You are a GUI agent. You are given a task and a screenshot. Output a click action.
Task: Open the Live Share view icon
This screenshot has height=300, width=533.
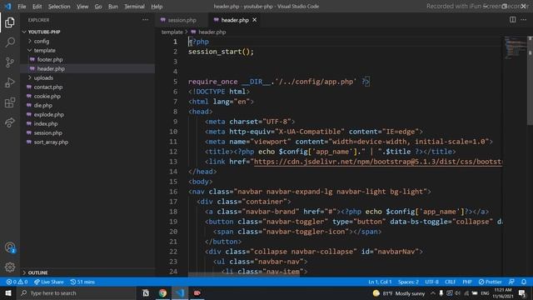tap(9, 122)
